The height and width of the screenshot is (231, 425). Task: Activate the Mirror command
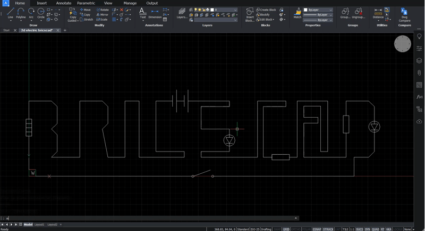103,15
